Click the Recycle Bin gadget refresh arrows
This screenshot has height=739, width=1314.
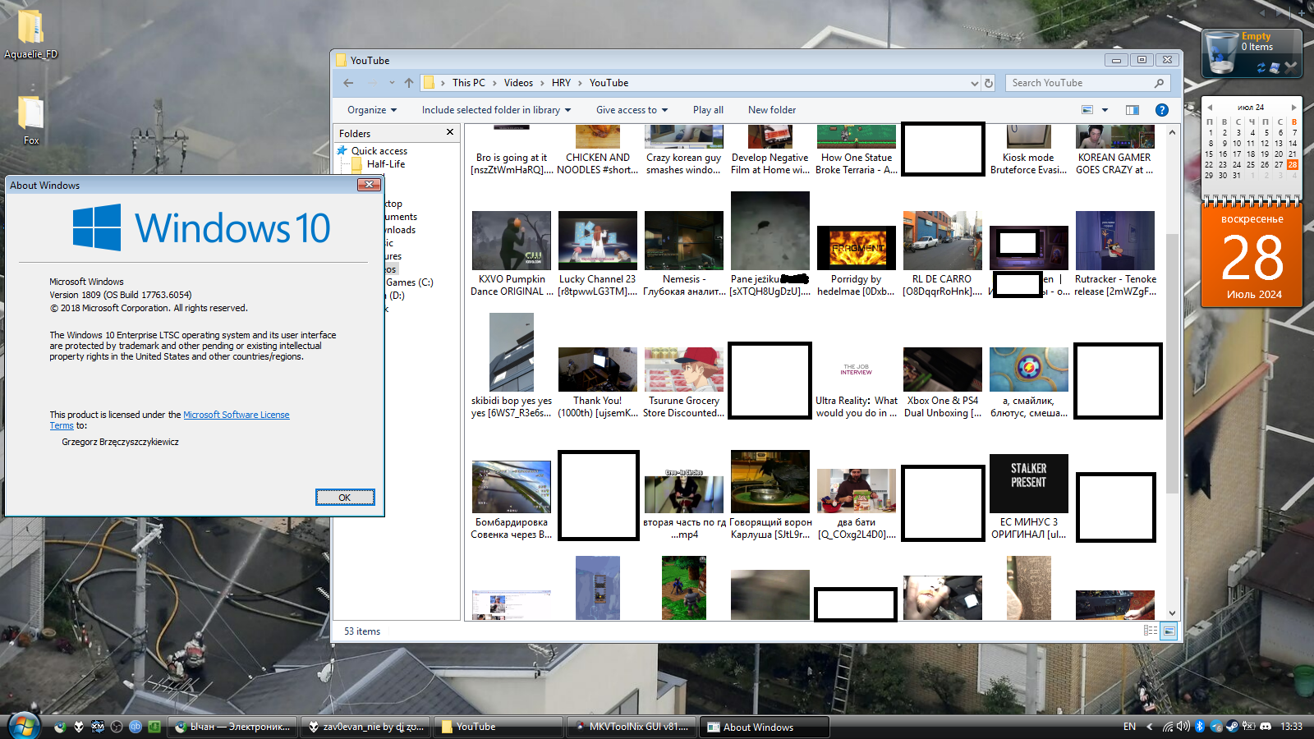click(x=1261, y=68)
